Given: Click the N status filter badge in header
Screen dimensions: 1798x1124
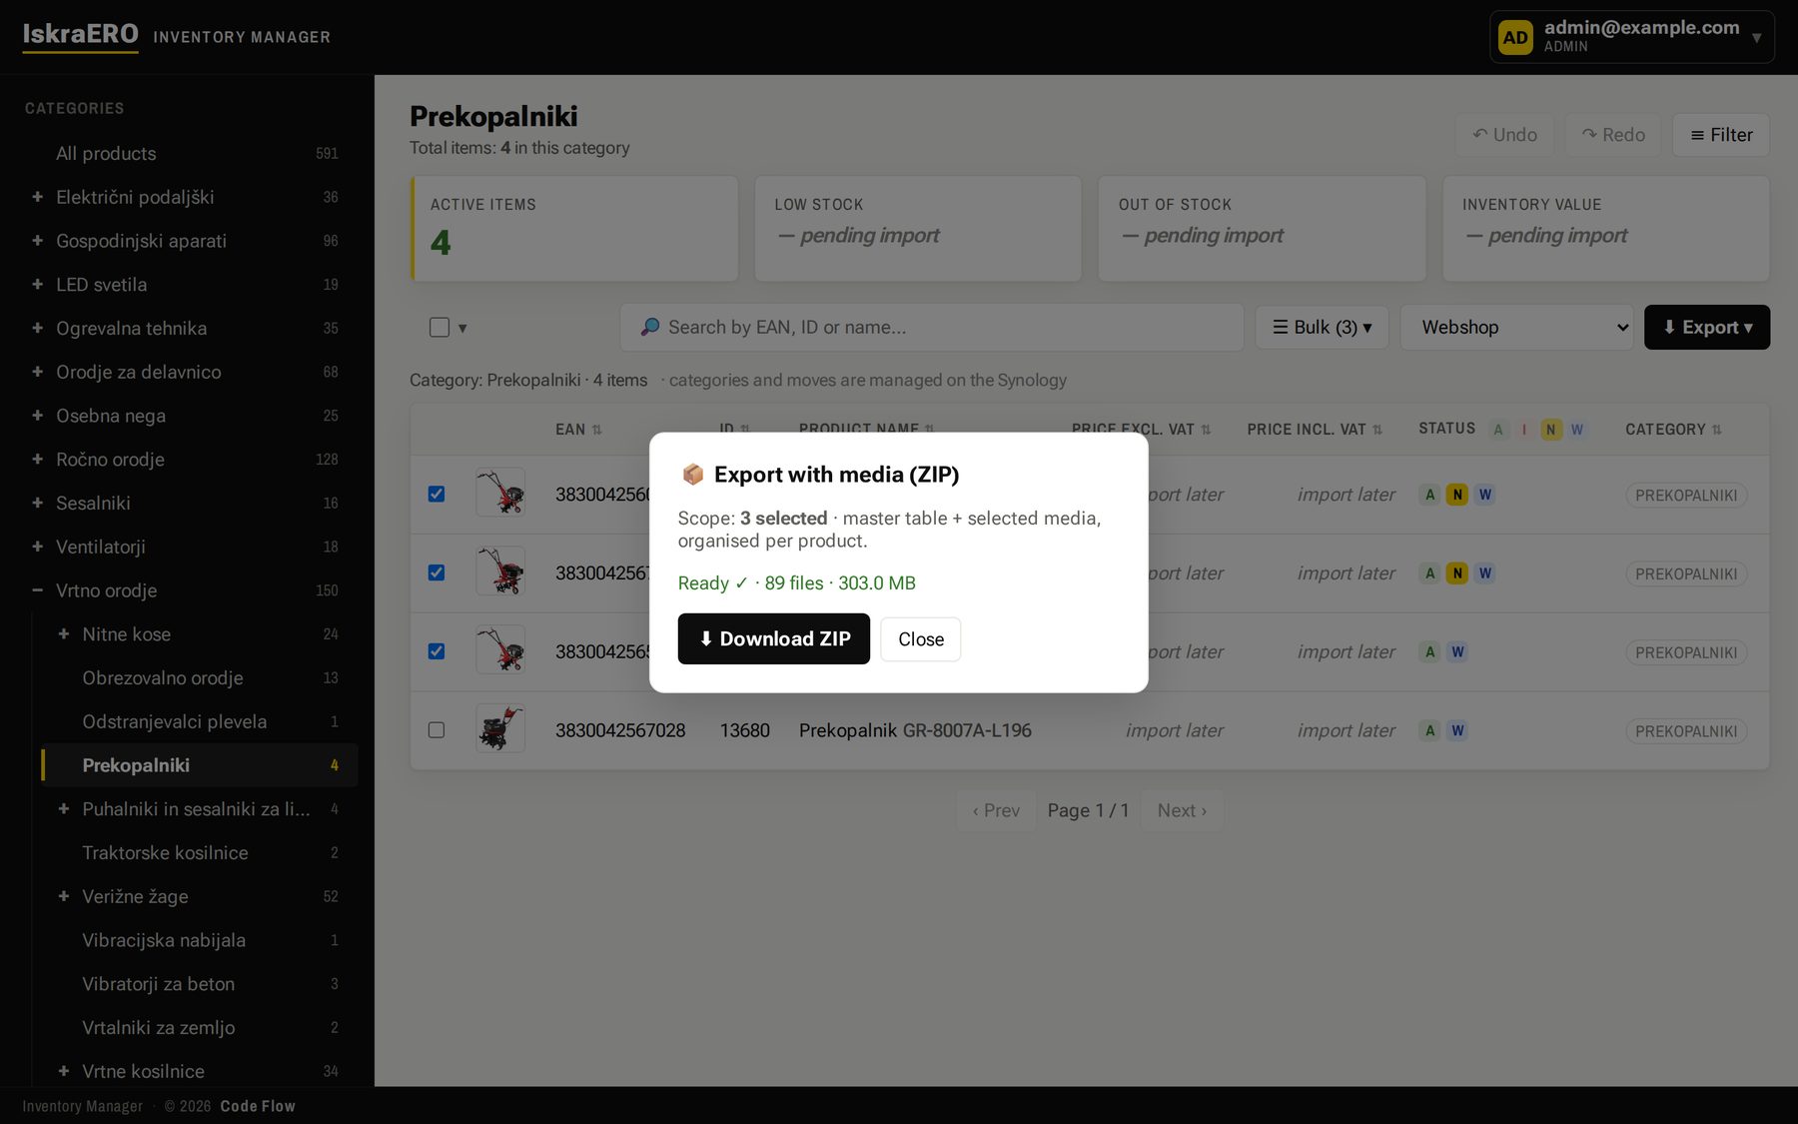Looking at the screenshot, I should coord(1550,430).
